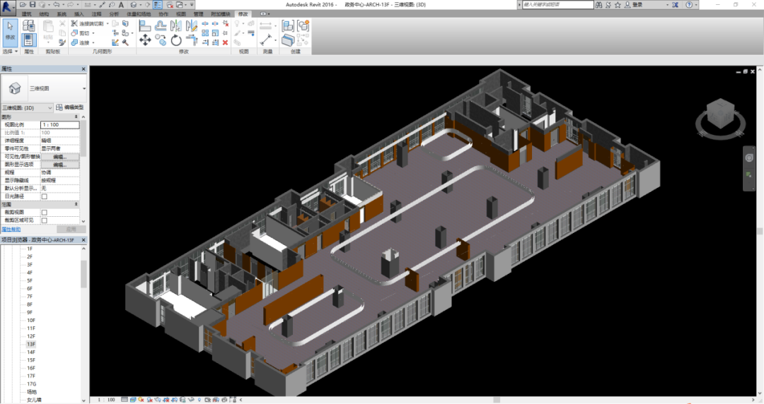This screenshot has height=404, width=764.
Task: Open the 三维视图: (3D) dropdown
Action: point(27,107)
